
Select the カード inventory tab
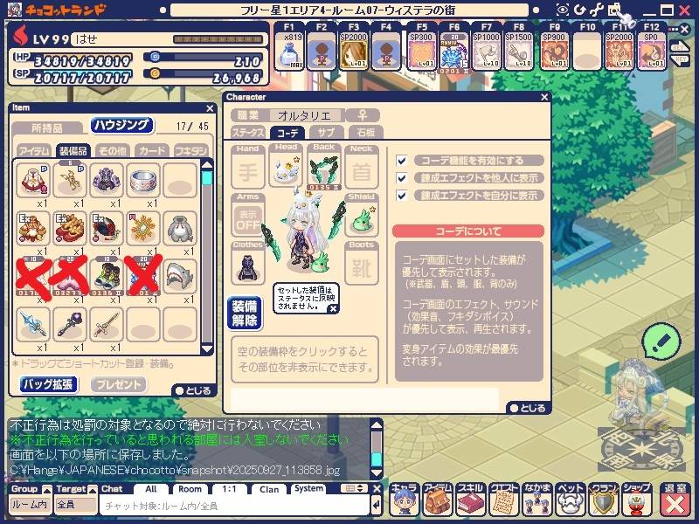pyautogui.click(x=151, y=150)
